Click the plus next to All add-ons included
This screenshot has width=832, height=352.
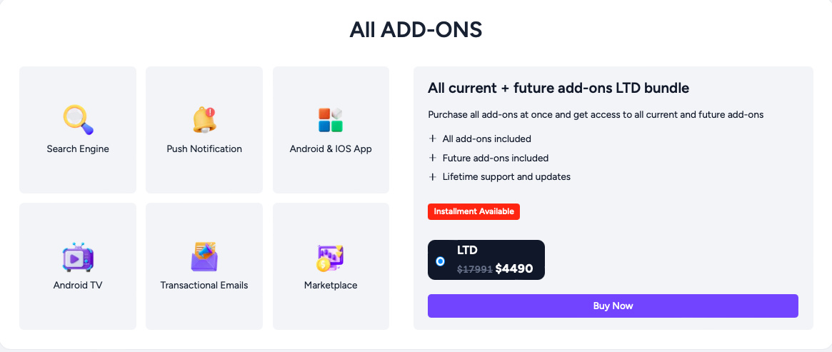pos(433,139)
